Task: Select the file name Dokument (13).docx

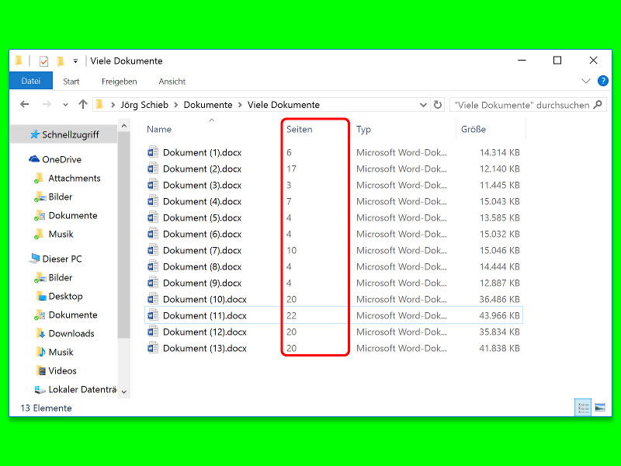Action: [x=205, y=348]
